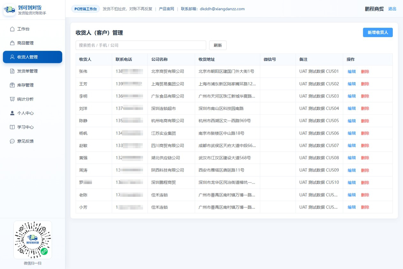403x269 pixels.
Task: Delete the 李明 row
Action: tap(365, 96)
